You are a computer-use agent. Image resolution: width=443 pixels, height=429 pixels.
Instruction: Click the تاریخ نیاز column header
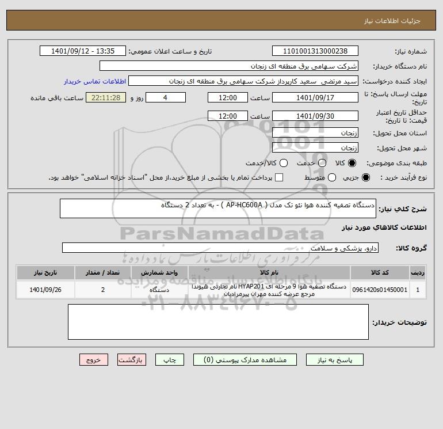(45, 272)
